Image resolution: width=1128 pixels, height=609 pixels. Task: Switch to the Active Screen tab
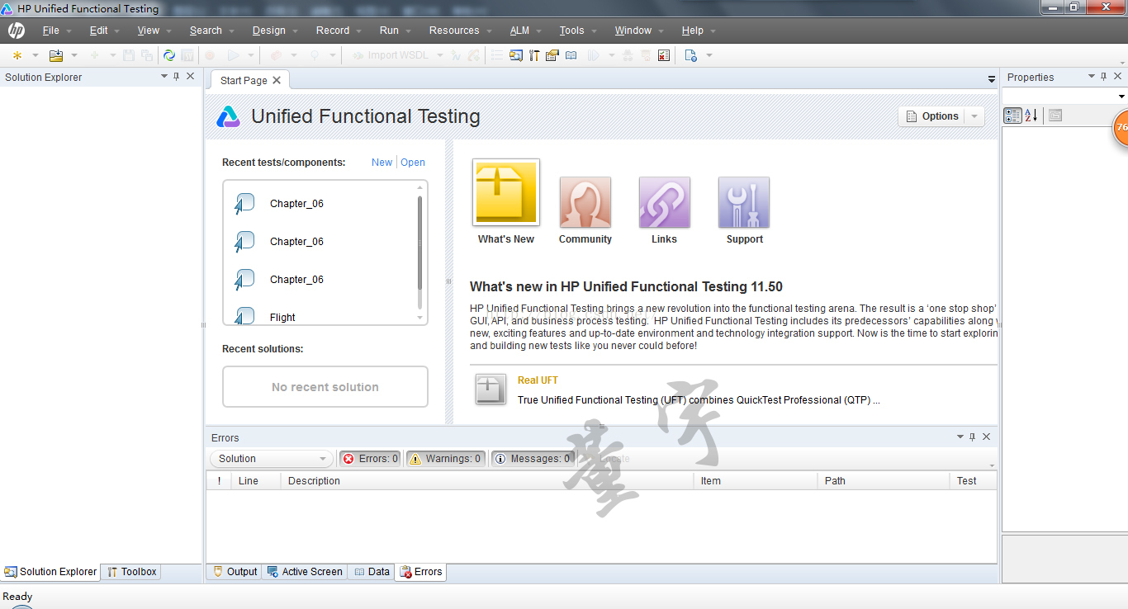coord(305,572)
